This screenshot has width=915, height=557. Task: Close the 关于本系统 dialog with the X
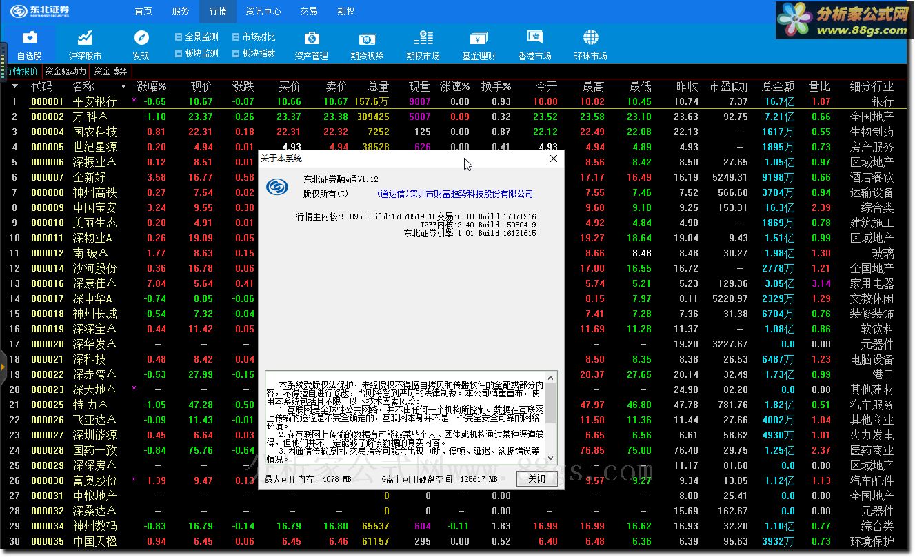point(553,159)
